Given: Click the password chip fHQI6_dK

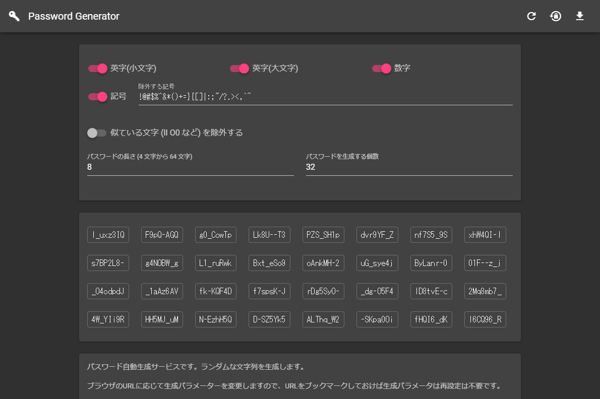Looking at the screenshot, I should (431, 319).
